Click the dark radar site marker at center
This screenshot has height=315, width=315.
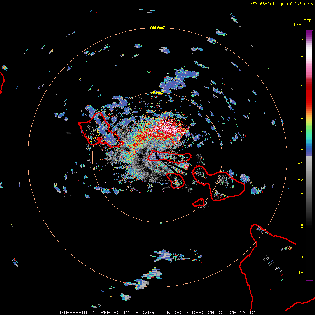tap(157, 157)
